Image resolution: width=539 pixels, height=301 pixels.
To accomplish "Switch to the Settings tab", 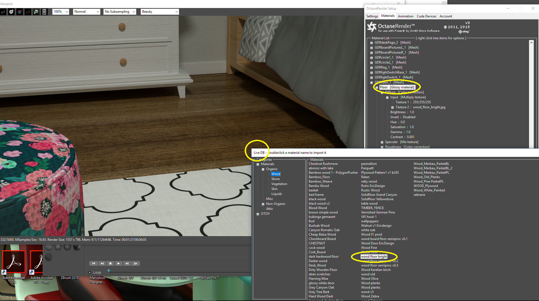I will coord(372,16).
